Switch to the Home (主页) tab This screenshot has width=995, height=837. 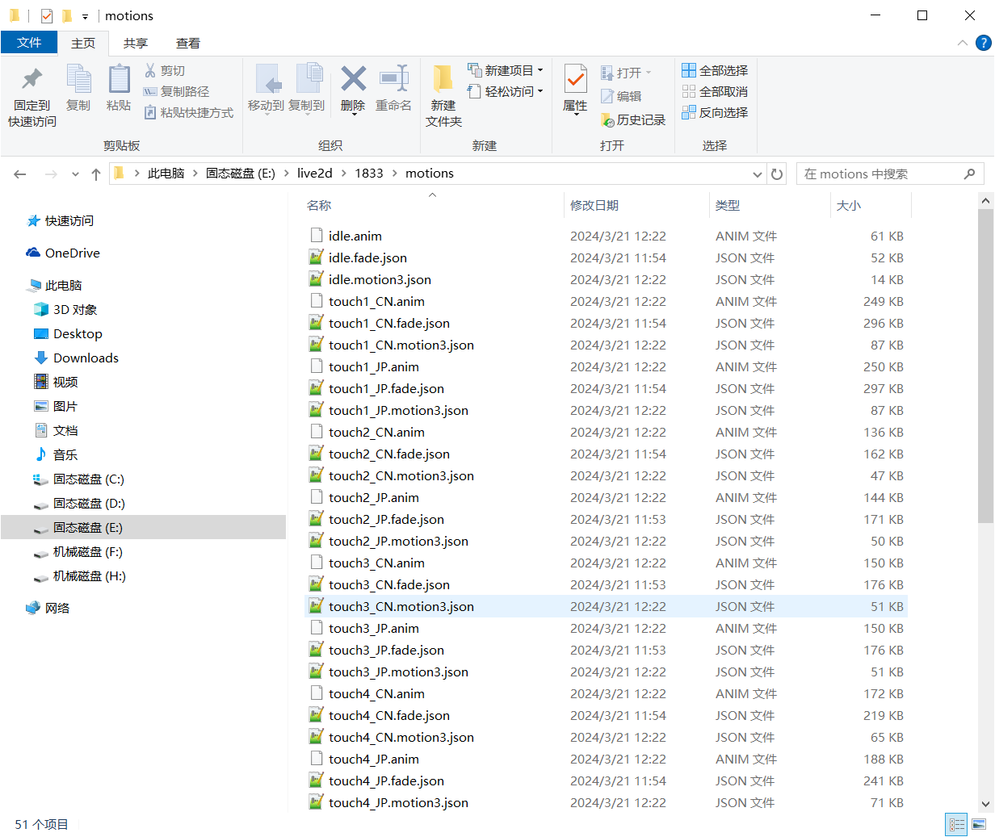(83, 44)
